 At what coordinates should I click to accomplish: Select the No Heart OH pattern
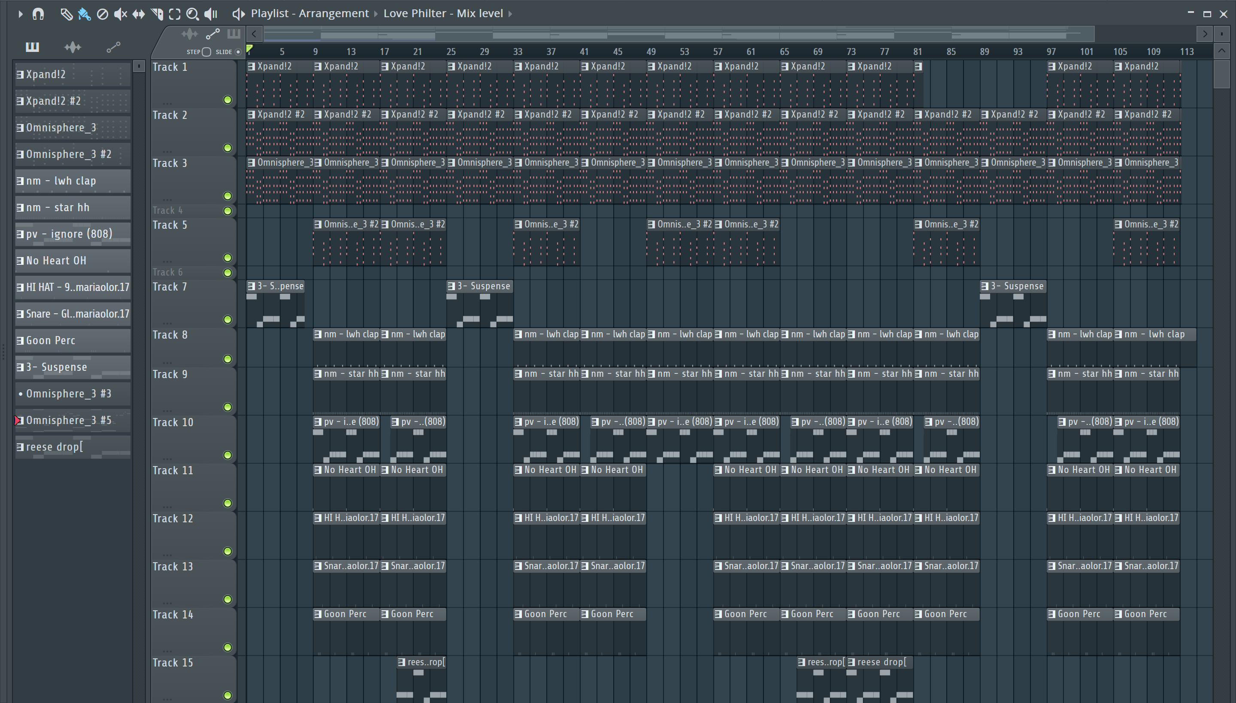coord(73,261)
